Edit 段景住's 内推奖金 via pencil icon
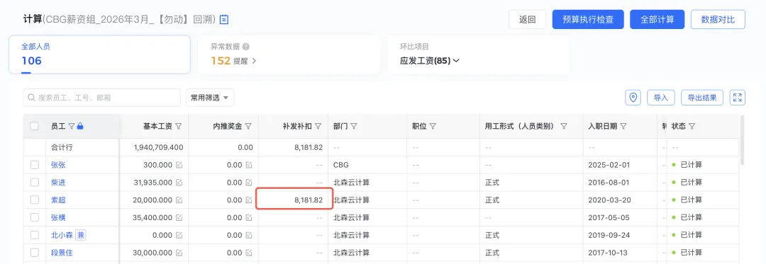The width and height of the screenshot is (766, 264). click(249, 253)
